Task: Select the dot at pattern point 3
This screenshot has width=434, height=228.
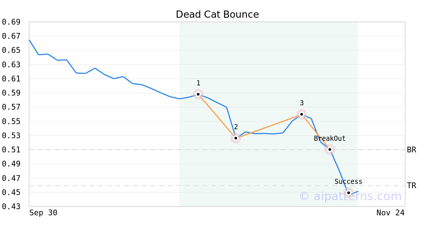Action: pos(302,114)
